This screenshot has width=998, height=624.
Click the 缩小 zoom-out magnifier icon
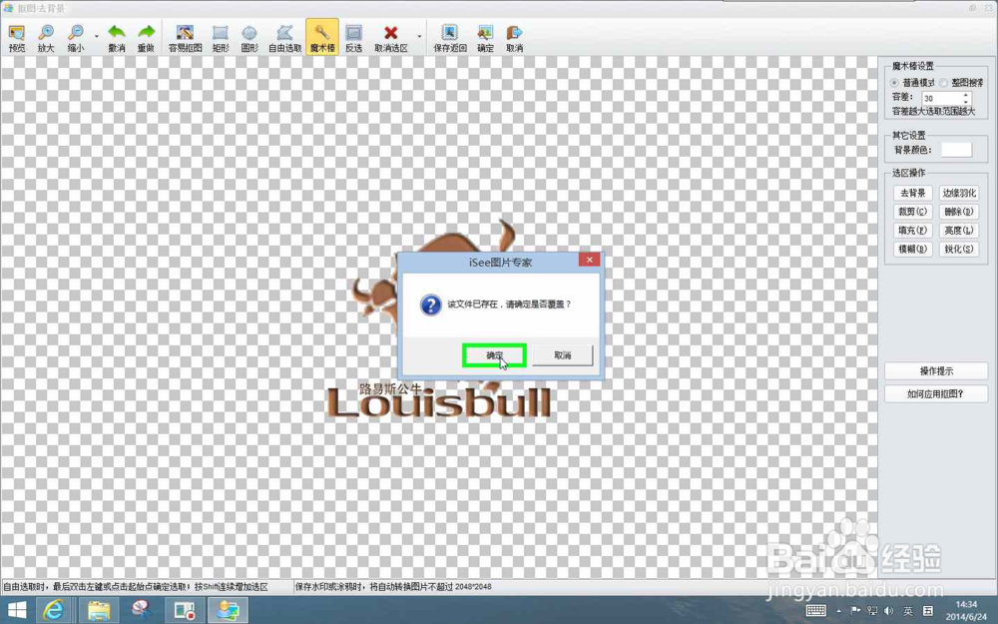coord(76,38)
